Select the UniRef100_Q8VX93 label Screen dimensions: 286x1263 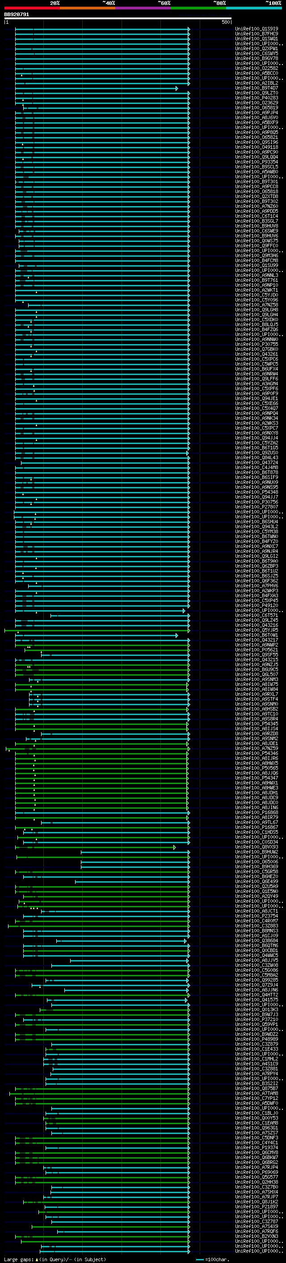257,847
